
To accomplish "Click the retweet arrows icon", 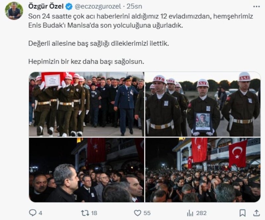I will pyautogui.click(x=85, y=213).
